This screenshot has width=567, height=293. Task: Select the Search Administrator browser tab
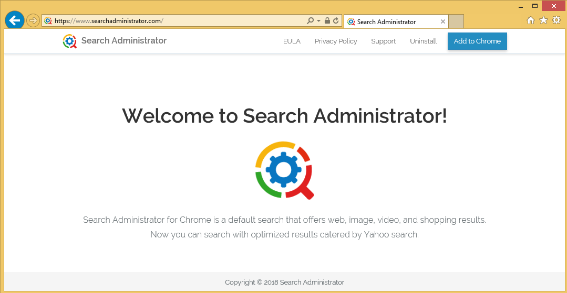[x=396, y=21]
